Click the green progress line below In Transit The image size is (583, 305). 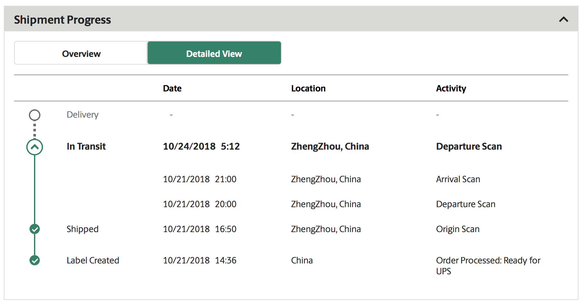pyautogui.click(x=35, y=189)
